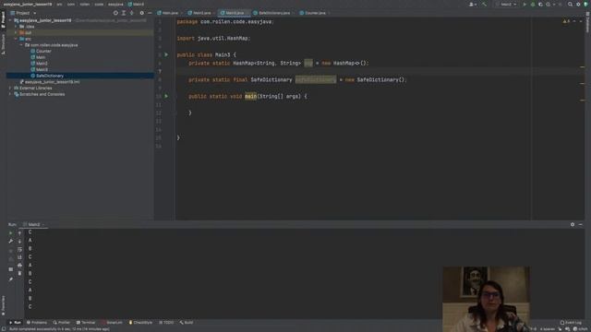Toggle the Structure side tool tab
The image size is (591, 332).
3,44
